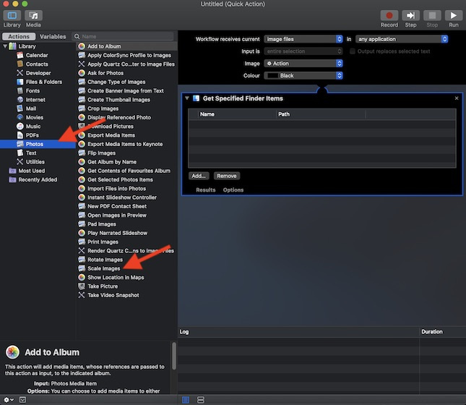466x405 pixels.
Task: Click the Remove button
Action: coord(226,176)
